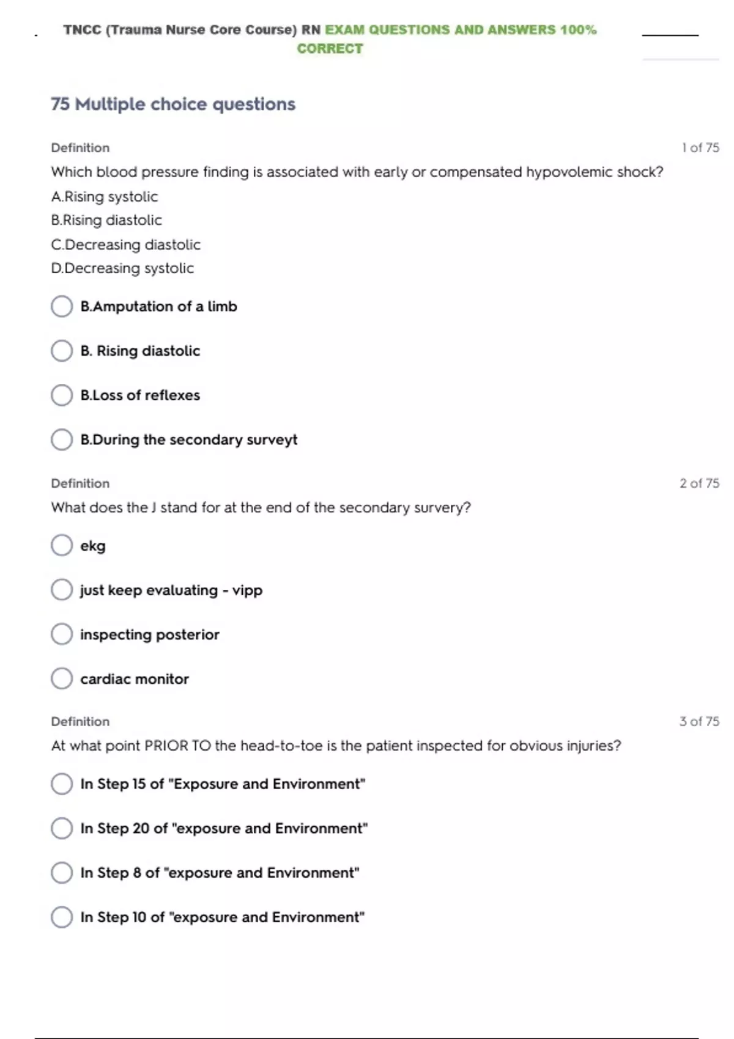
Task: Click the '3 of 75' question counter
Action: tap(699, 722)
